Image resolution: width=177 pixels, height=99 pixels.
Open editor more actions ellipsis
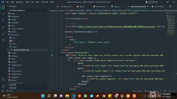tap(174, 7)
